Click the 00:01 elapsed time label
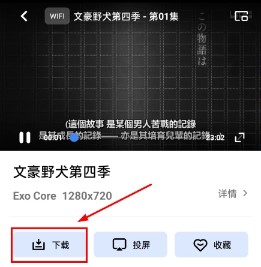 53,137
